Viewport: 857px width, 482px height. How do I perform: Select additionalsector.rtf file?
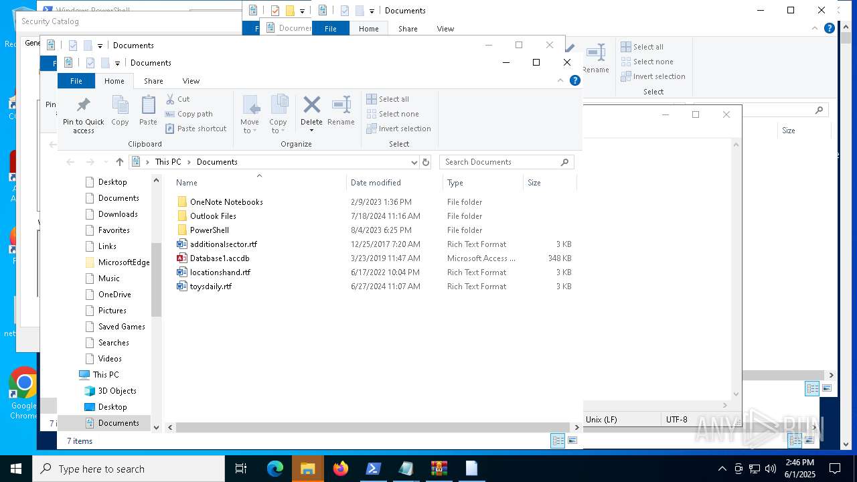(223, 244)
